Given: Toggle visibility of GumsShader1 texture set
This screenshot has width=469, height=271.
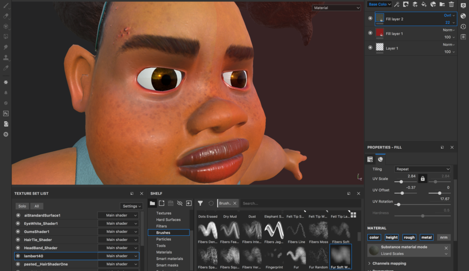Looking at the screenshot, I should (x=18, y=232).
